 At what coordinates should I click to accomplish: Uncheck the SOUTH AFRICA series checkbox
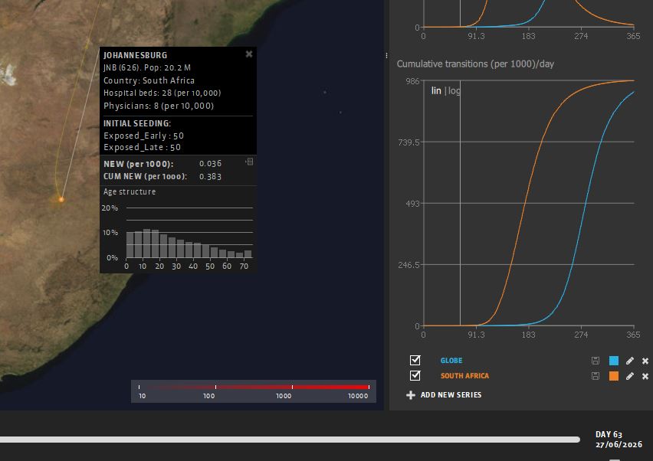(415, 376)
